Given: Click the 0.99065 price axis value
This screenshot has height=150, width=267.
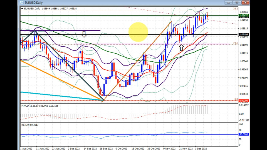Looking at the screenshot, I should pyautogui.click(x=244, y=69).
